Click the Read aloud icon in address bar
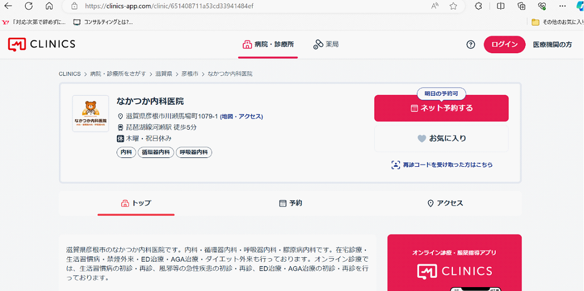The image size is (584, 291). (x=435, y=6)
